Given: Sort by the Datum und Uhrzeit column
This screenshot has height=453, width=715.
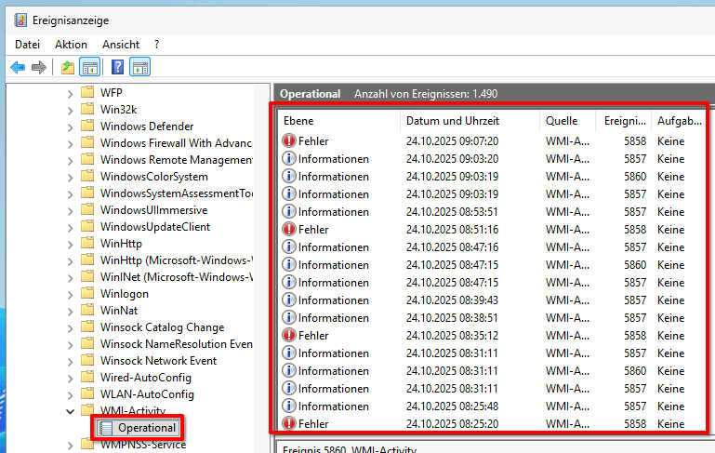Looking at the screenshot, I should [452, 121].
